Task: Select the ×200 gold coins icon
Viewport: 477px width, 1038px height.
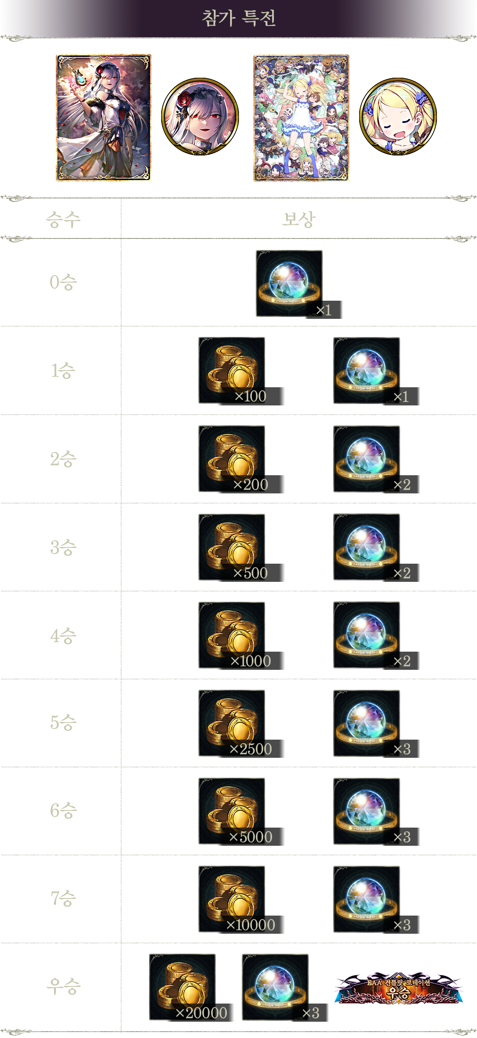Action: pos(241,459)
